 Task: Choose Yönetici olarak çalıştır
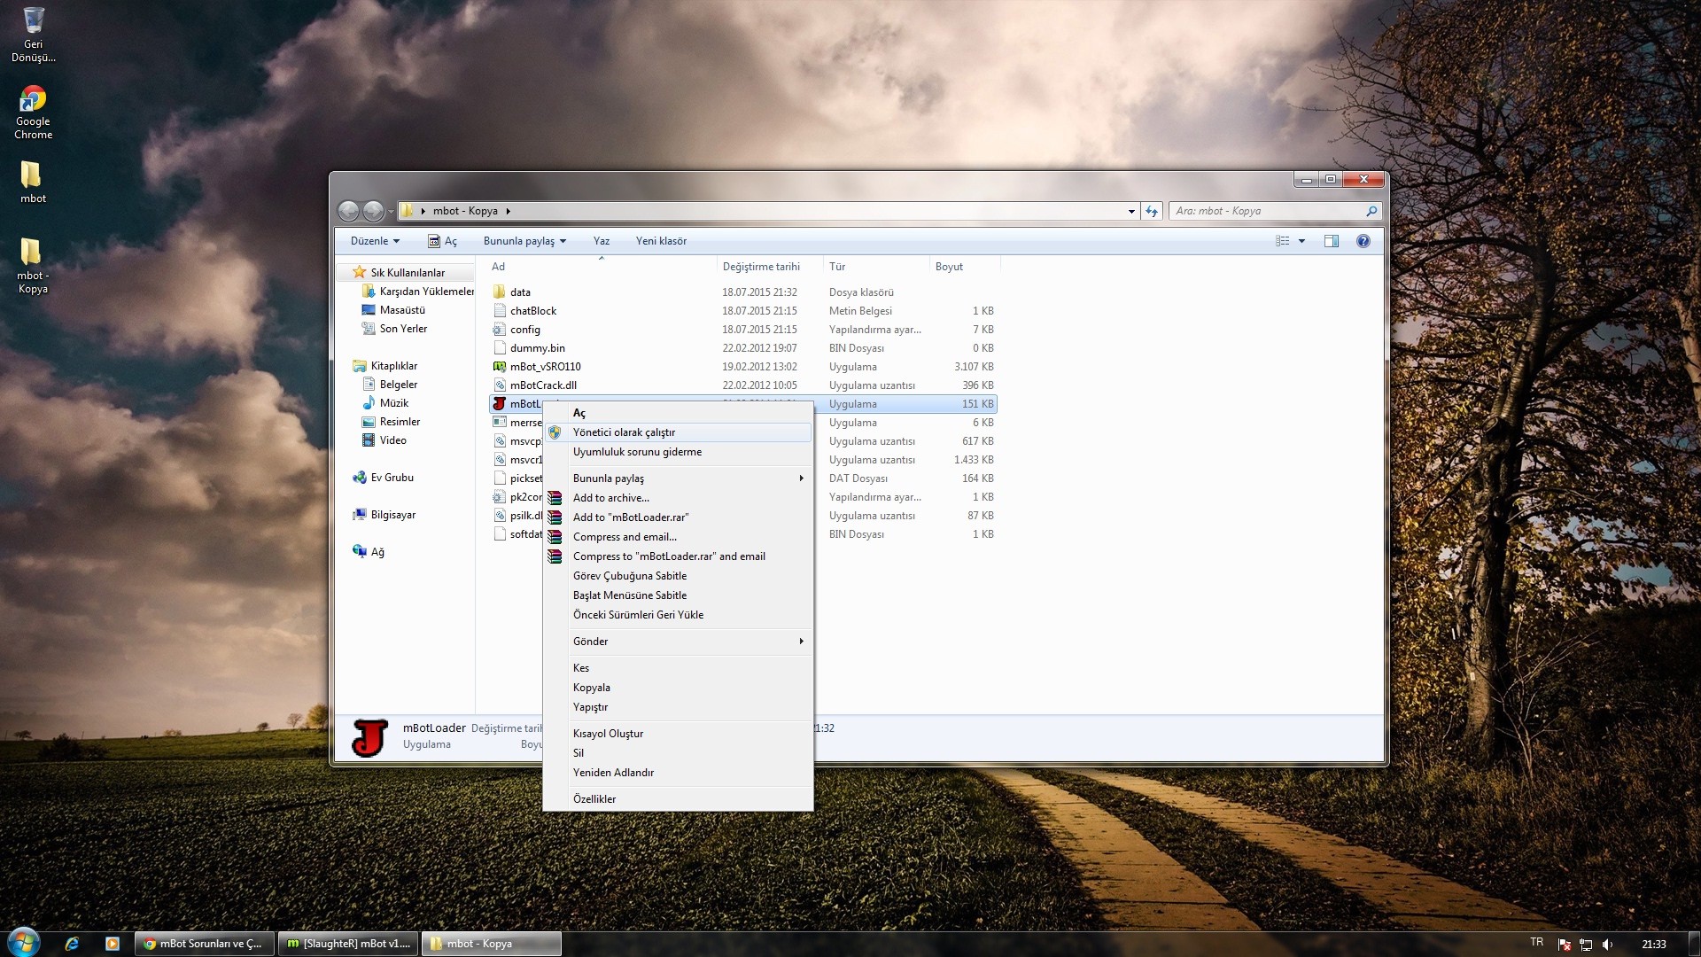click(679, 432)
